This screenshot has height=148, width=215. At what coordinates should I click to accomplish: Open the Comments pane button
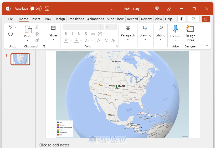193,19
